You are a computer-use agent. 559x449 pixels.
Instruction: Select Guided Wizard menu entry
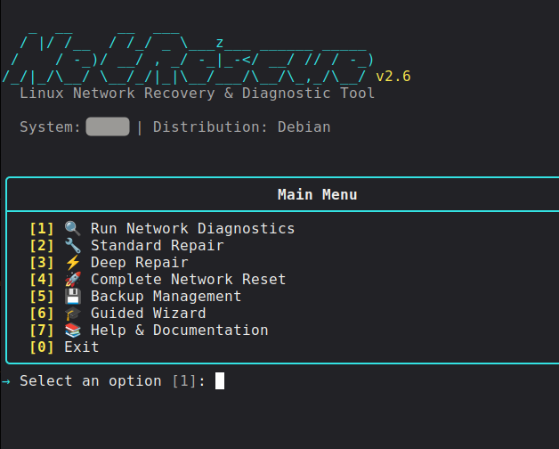coord(149,314)
